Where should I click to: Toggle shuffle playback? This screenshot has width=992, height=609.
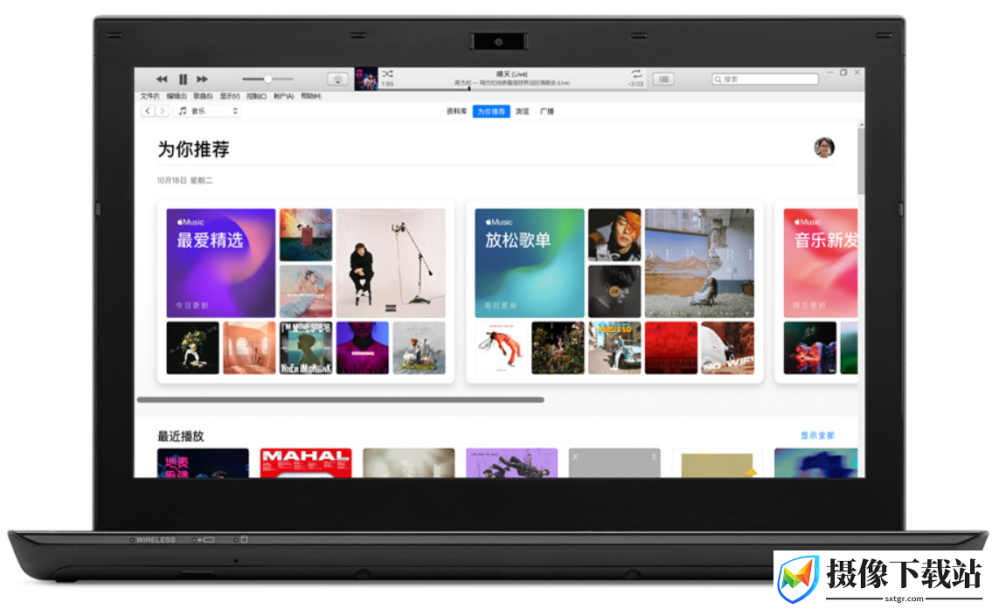coord(388,74)
